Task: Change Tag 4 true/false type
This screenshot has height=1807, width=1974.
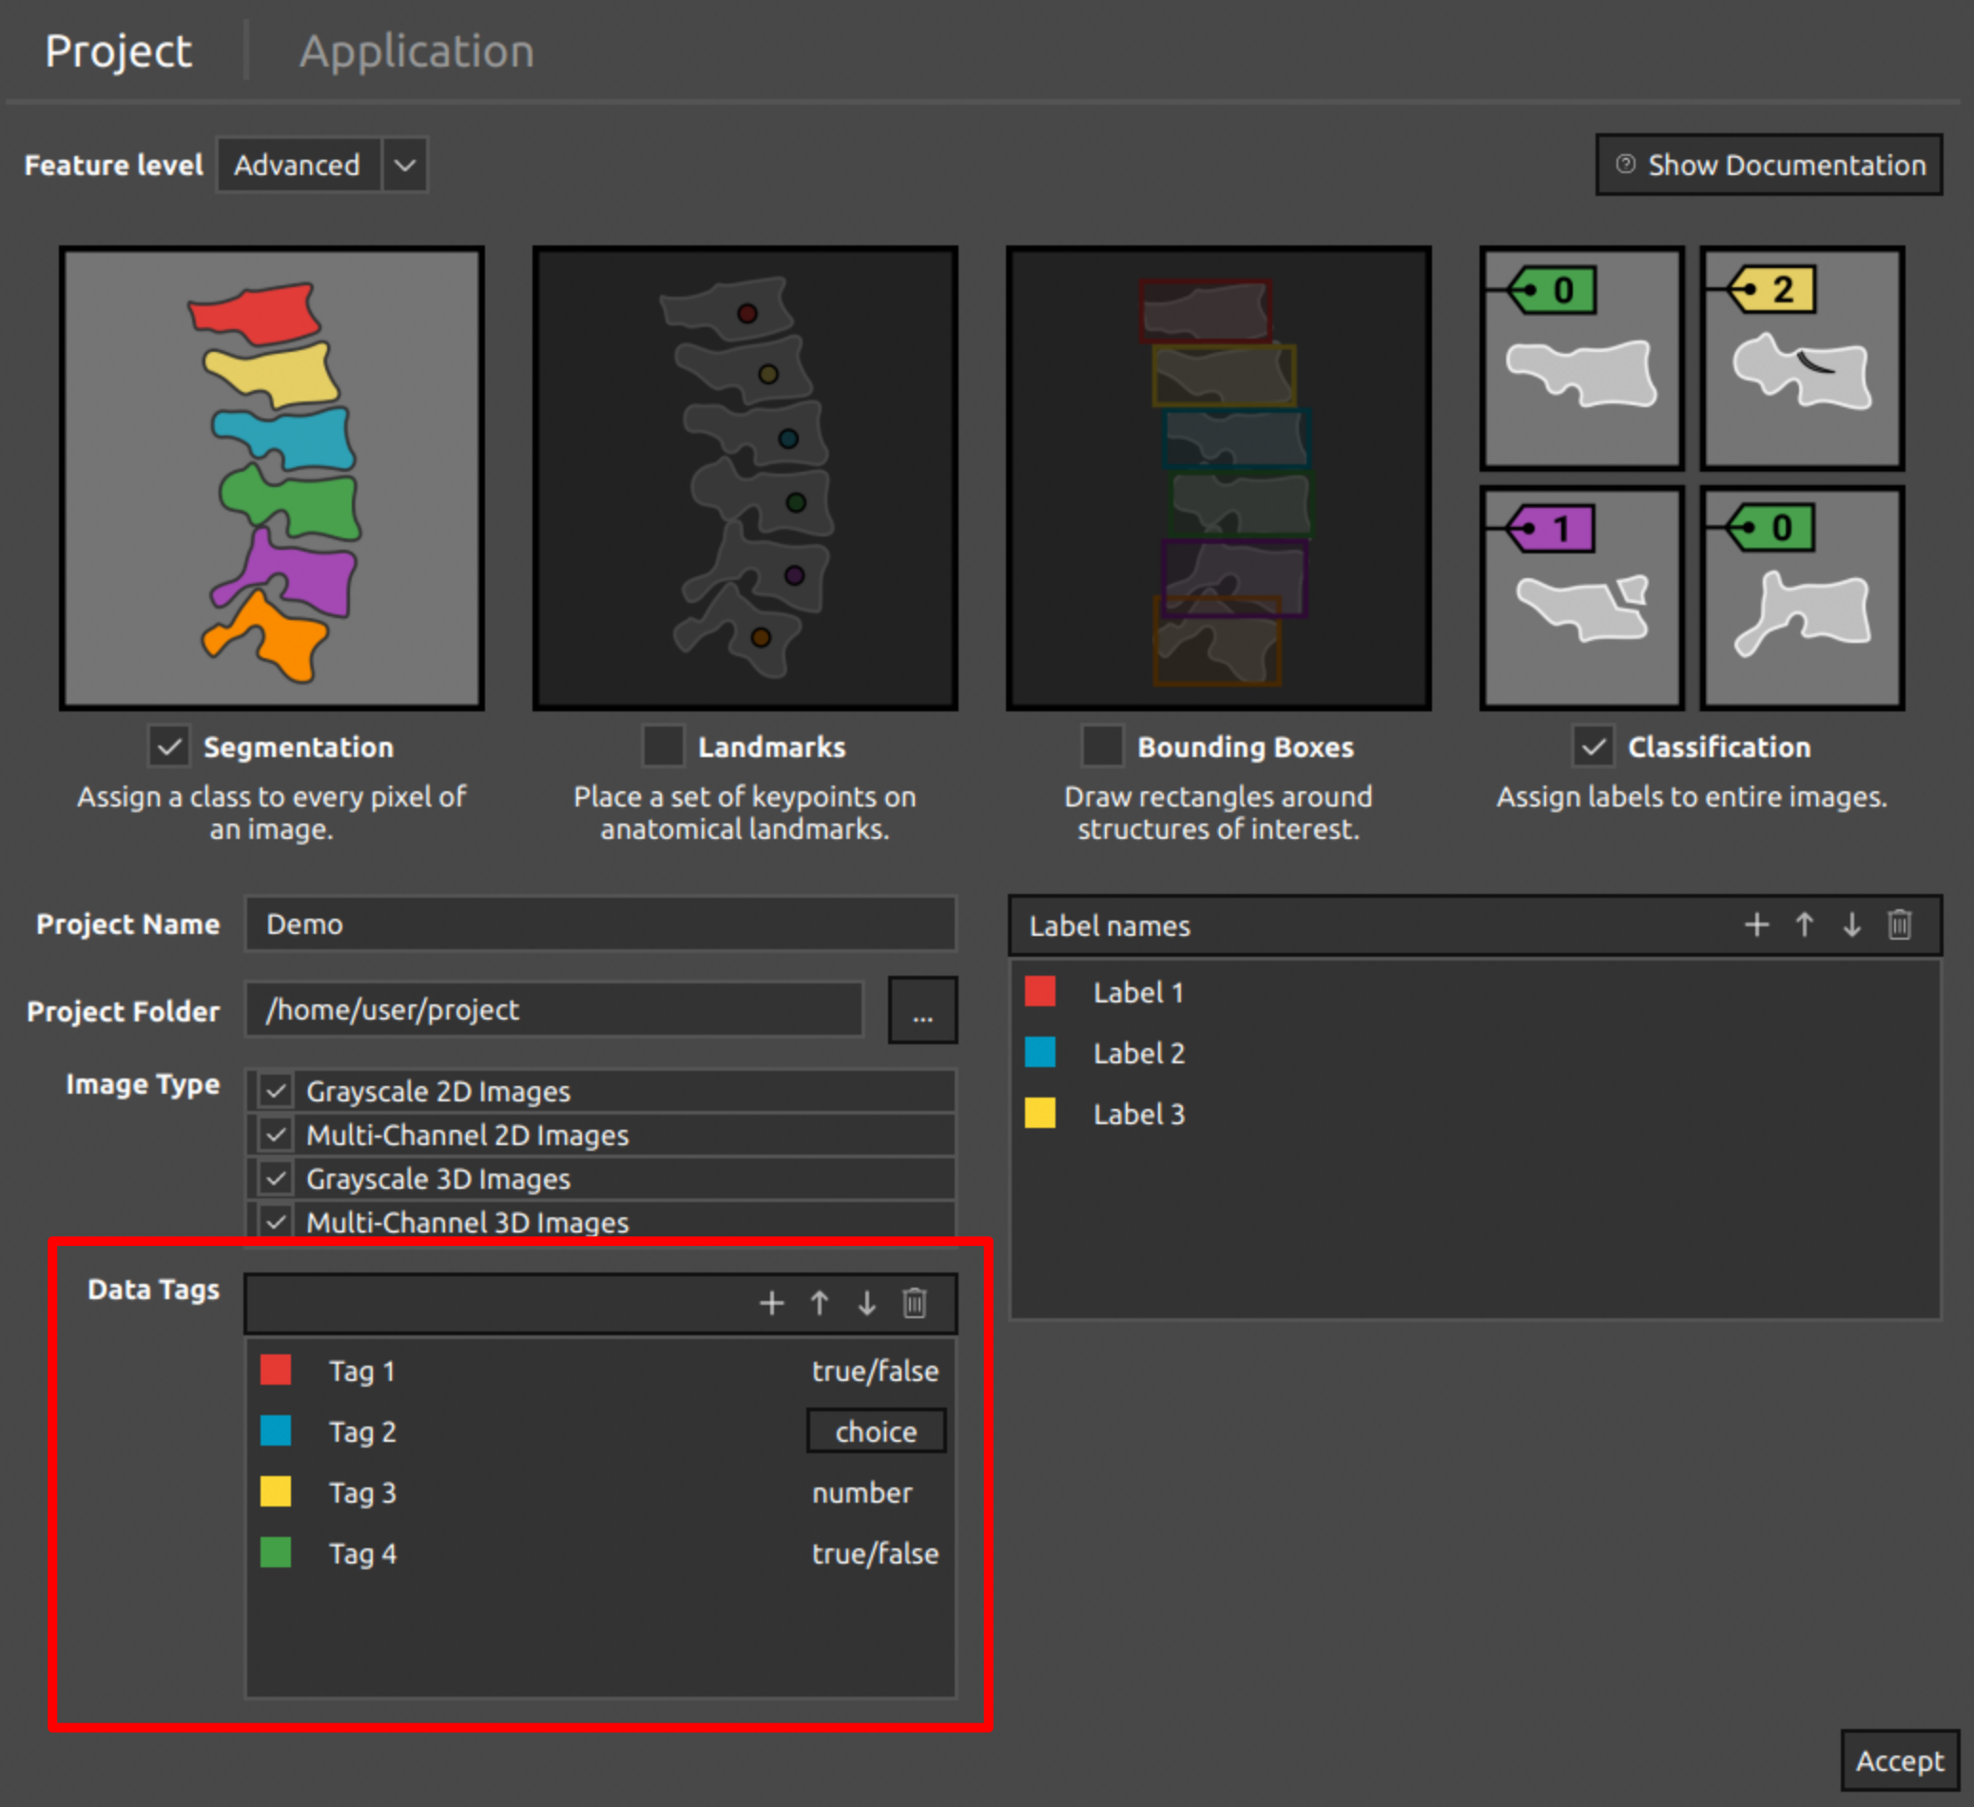Action: (x=876, y=1552)
